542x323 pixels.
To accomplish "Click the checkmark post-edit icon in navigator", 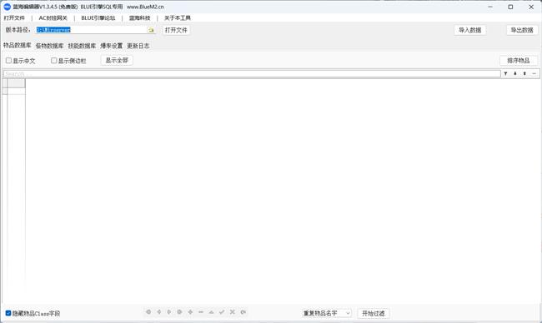I will [x=222, y=312].
